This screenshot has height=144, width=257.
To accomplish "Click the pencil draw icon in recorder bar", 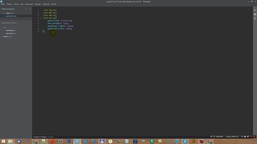I will coord(248,137).
